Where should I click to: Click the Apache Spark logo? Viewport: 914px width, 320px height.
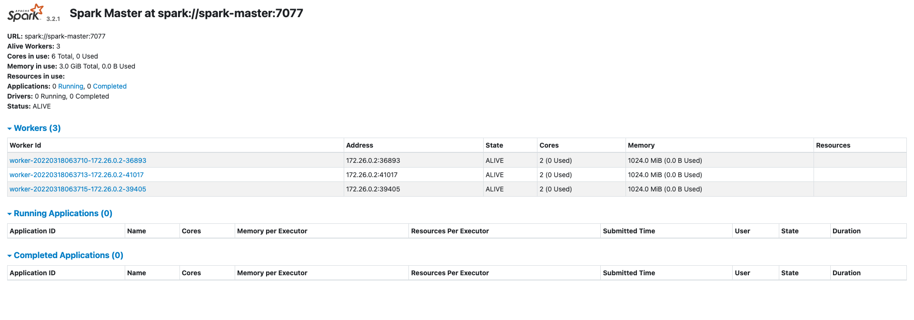[x=25, y=13]
